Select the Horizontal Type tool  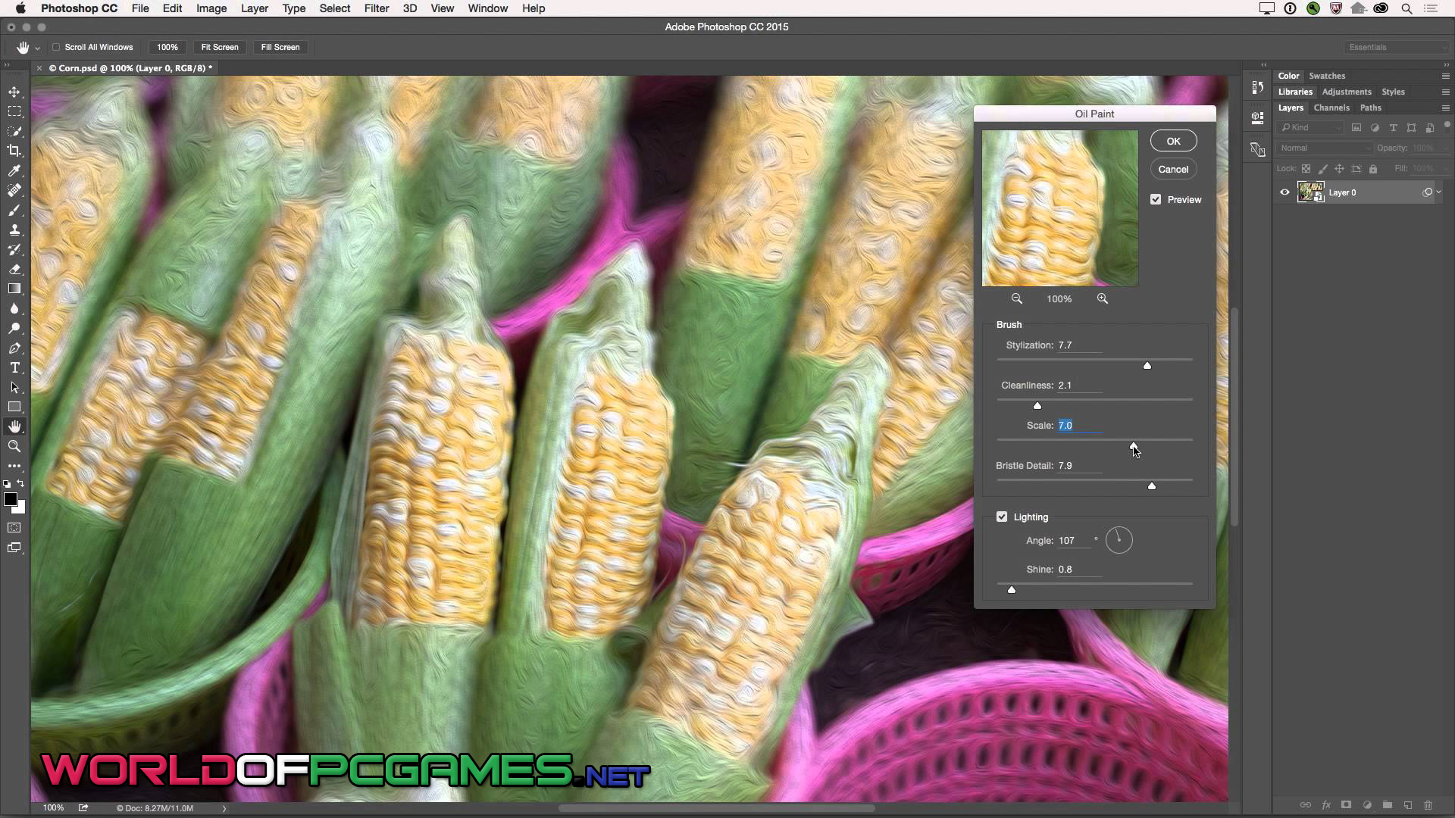14,367
